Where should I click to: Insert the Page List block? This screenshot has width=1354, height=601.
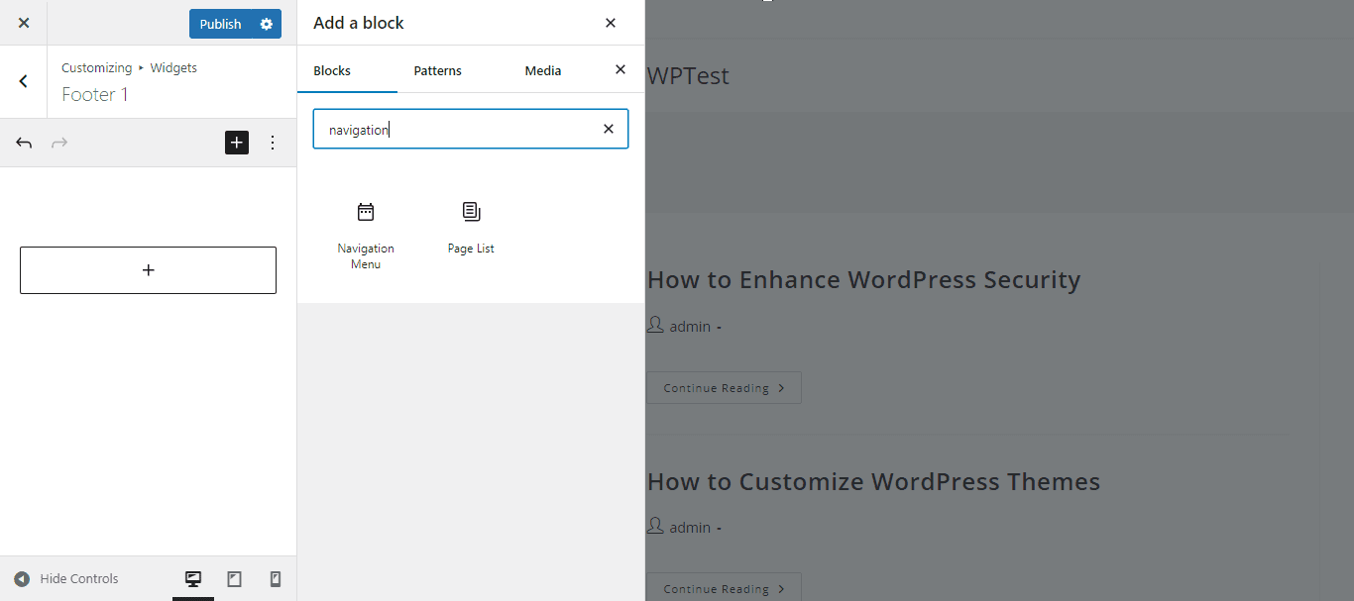coord(471,228)
